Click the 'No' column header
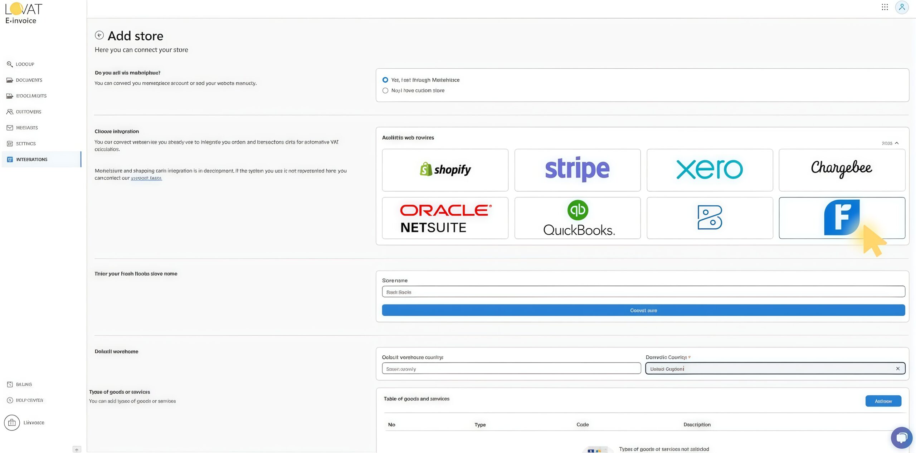916x453 pixels. [391, 425]
